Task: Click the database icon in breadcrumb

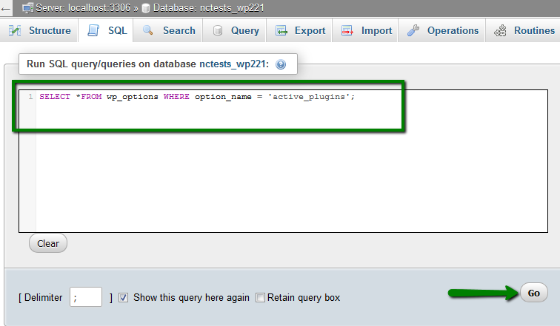Action: click(146, 8)
